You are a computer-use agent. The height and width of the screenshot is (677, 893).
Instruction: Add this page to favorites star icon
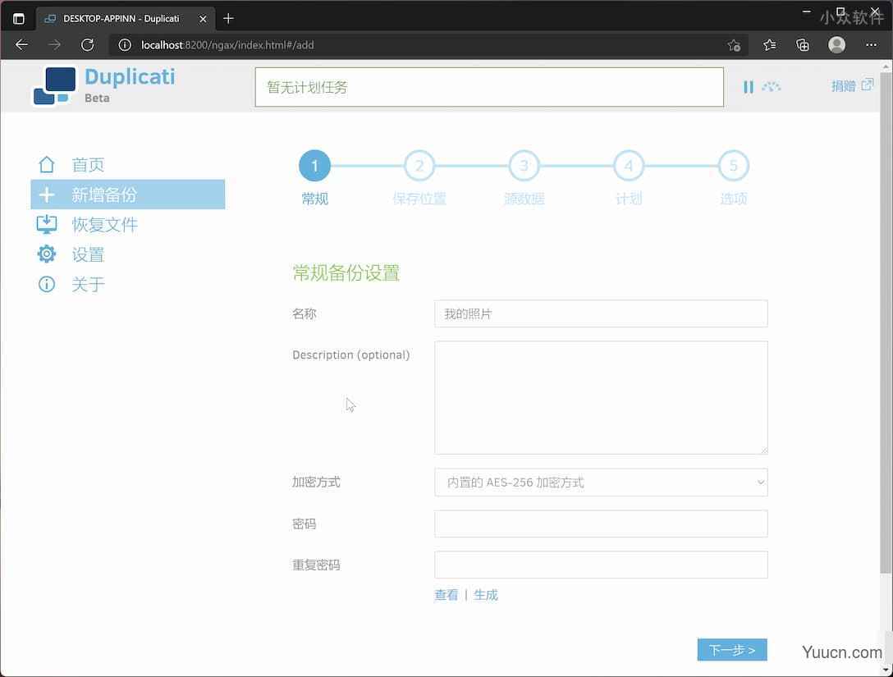734,45
